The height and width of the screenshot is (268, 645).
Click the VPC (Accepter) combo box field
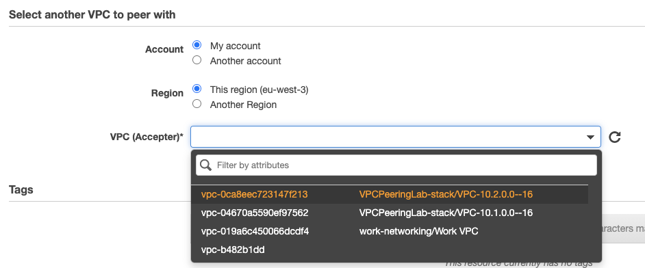click(x=396, y=137)
